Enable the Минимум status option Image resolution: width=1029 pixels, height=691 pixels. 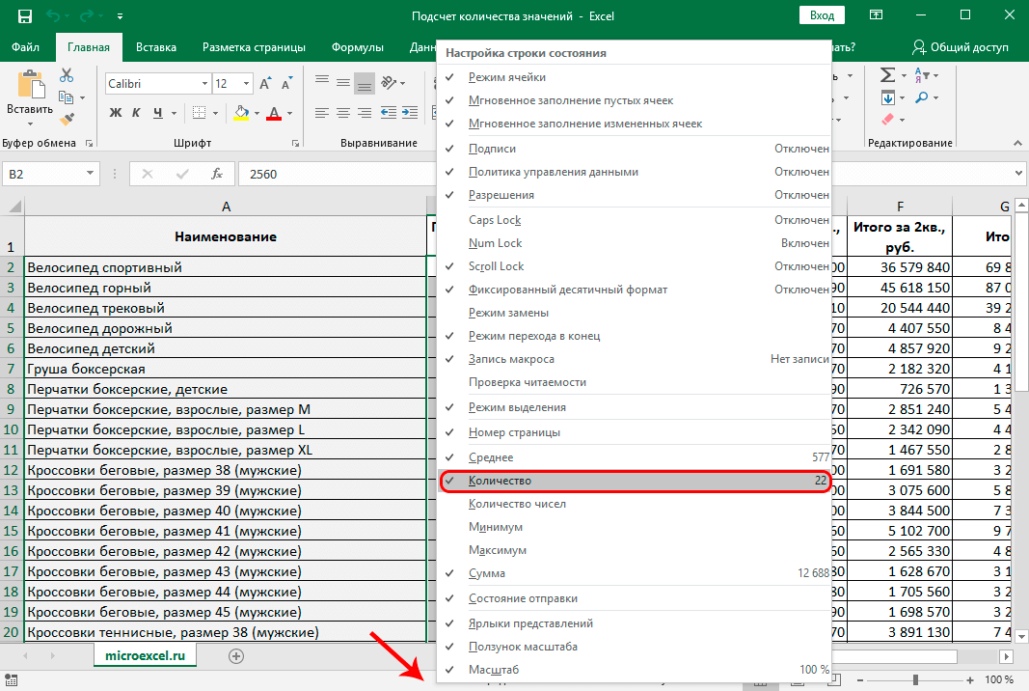[x=634, y=527]
